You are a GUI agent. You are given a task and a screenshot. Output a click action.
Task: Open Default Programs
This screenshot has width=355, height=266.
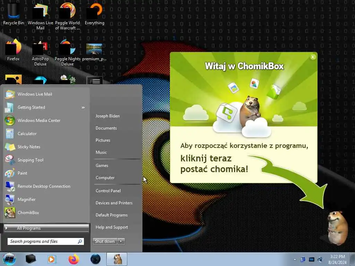(112, 215)
